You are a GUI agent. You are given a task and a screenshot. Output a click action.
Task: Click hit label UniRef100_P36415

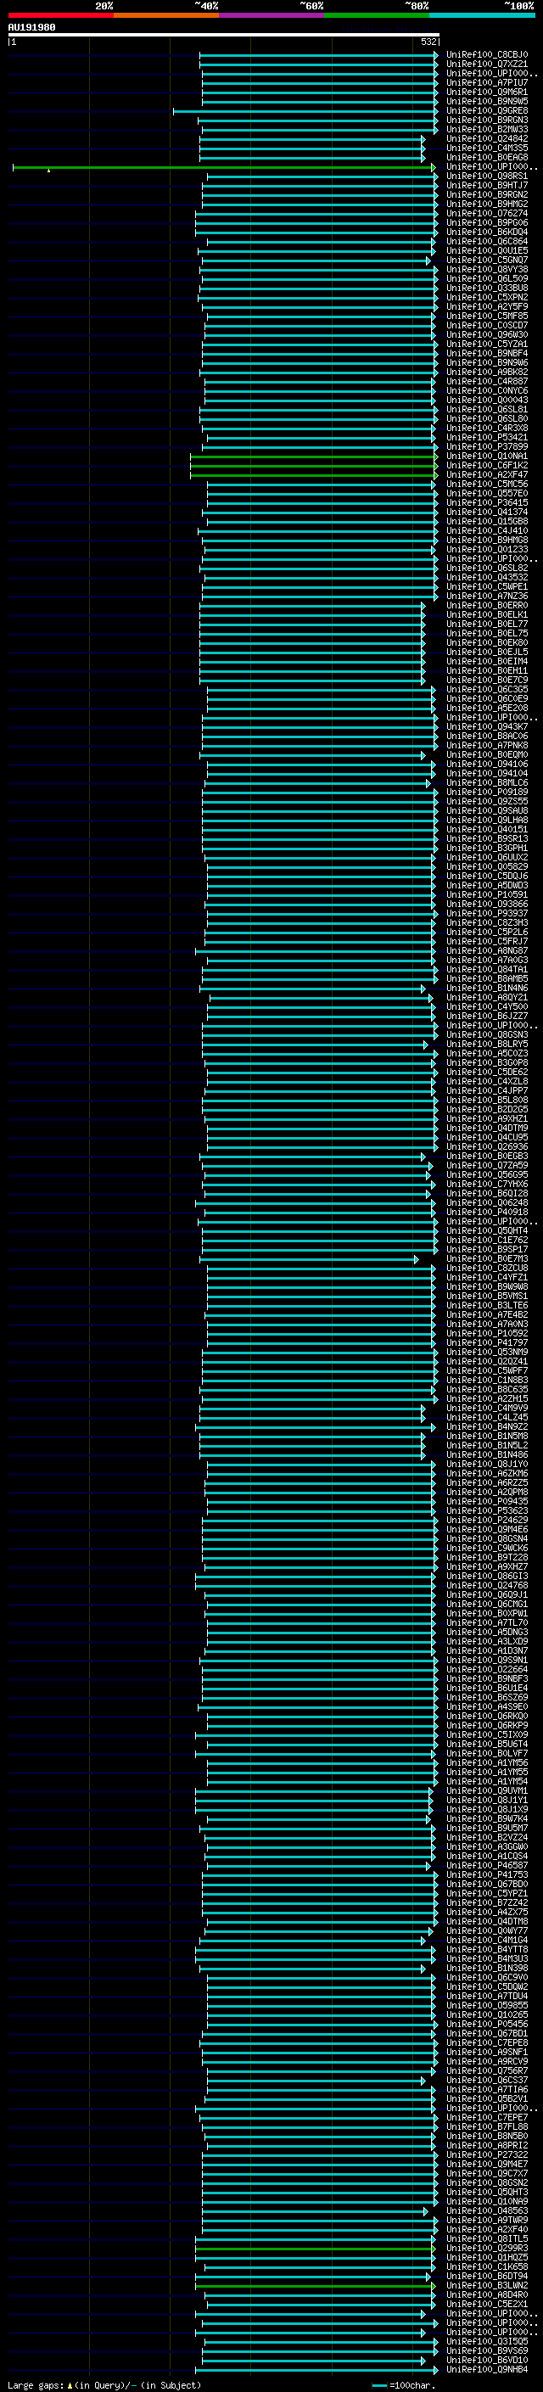pos(486,502)
